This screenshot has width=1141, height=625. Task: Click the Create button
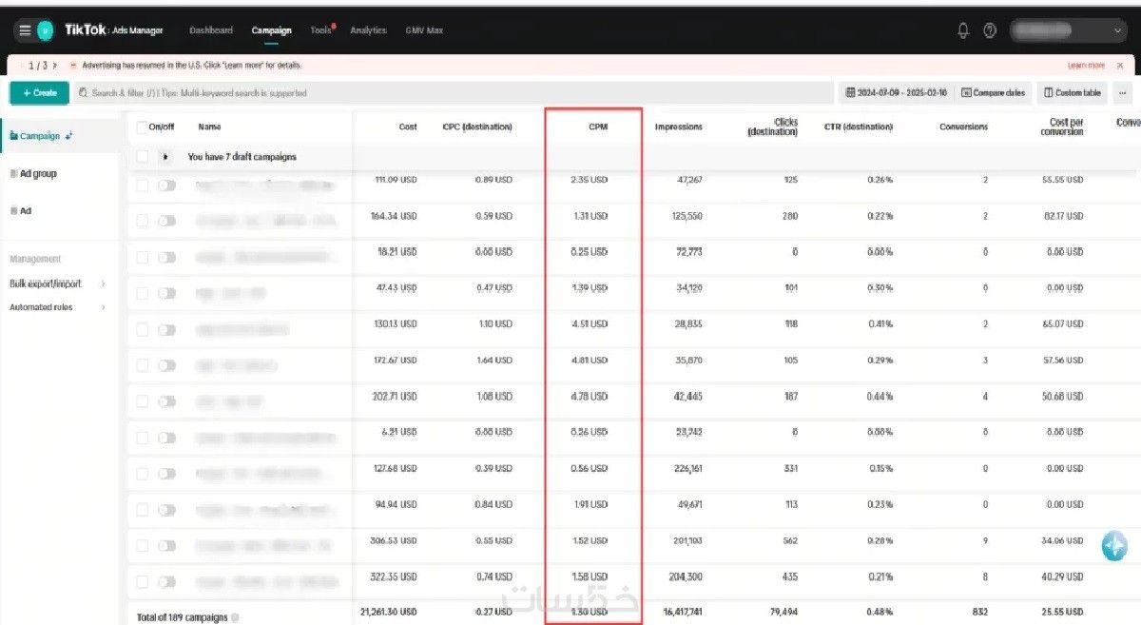pyautogui.click(x=40, y=93)
